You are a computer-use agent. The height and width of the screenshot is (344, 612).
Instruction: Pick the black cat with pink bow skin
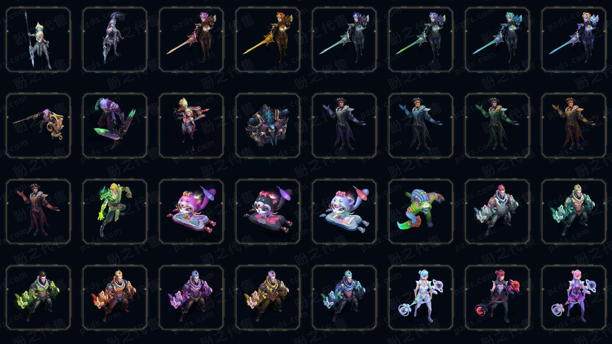click(268, 211)
